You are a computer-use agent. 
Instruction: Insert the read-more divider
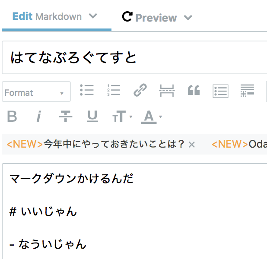[167, 91]
